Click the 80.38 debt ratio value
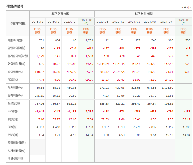193x165 pixels. click(x=40, y=88)
